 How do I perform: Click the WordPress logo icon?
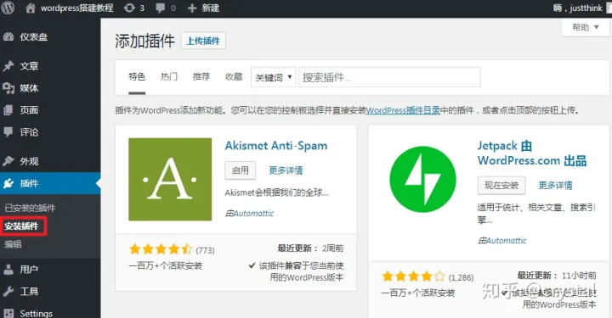(x=7, y=8)
